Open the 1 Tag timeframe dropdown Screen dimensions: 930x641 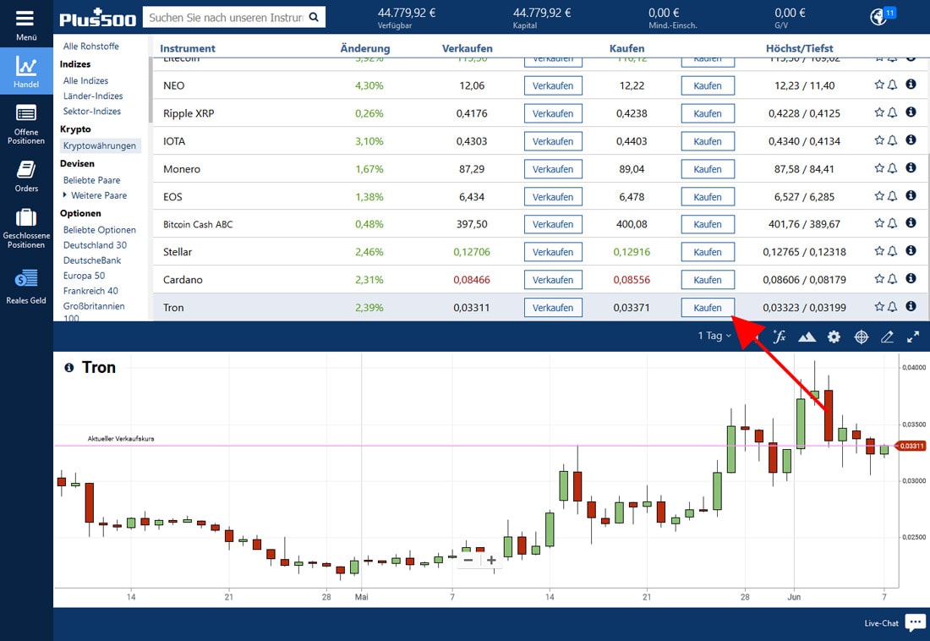[714, 336]
